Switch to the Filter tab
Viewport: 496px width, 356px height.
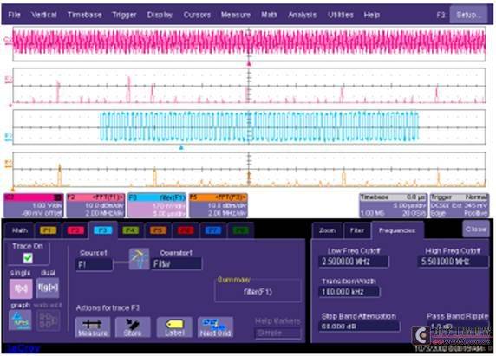pos(357,230)
